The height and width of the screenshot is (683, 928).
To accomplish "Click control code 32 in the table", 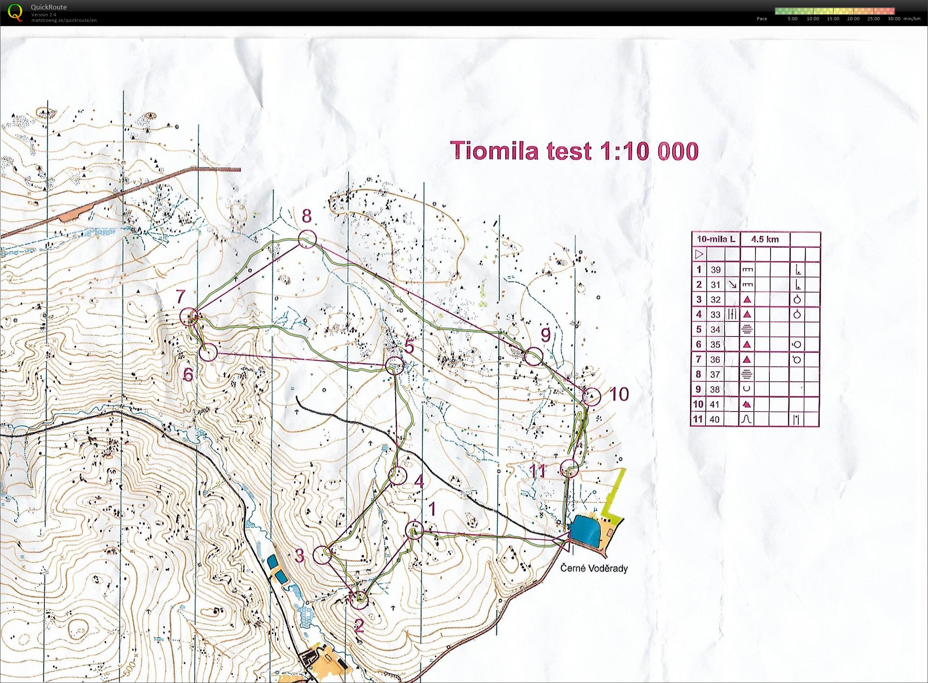I will [715, 299].
